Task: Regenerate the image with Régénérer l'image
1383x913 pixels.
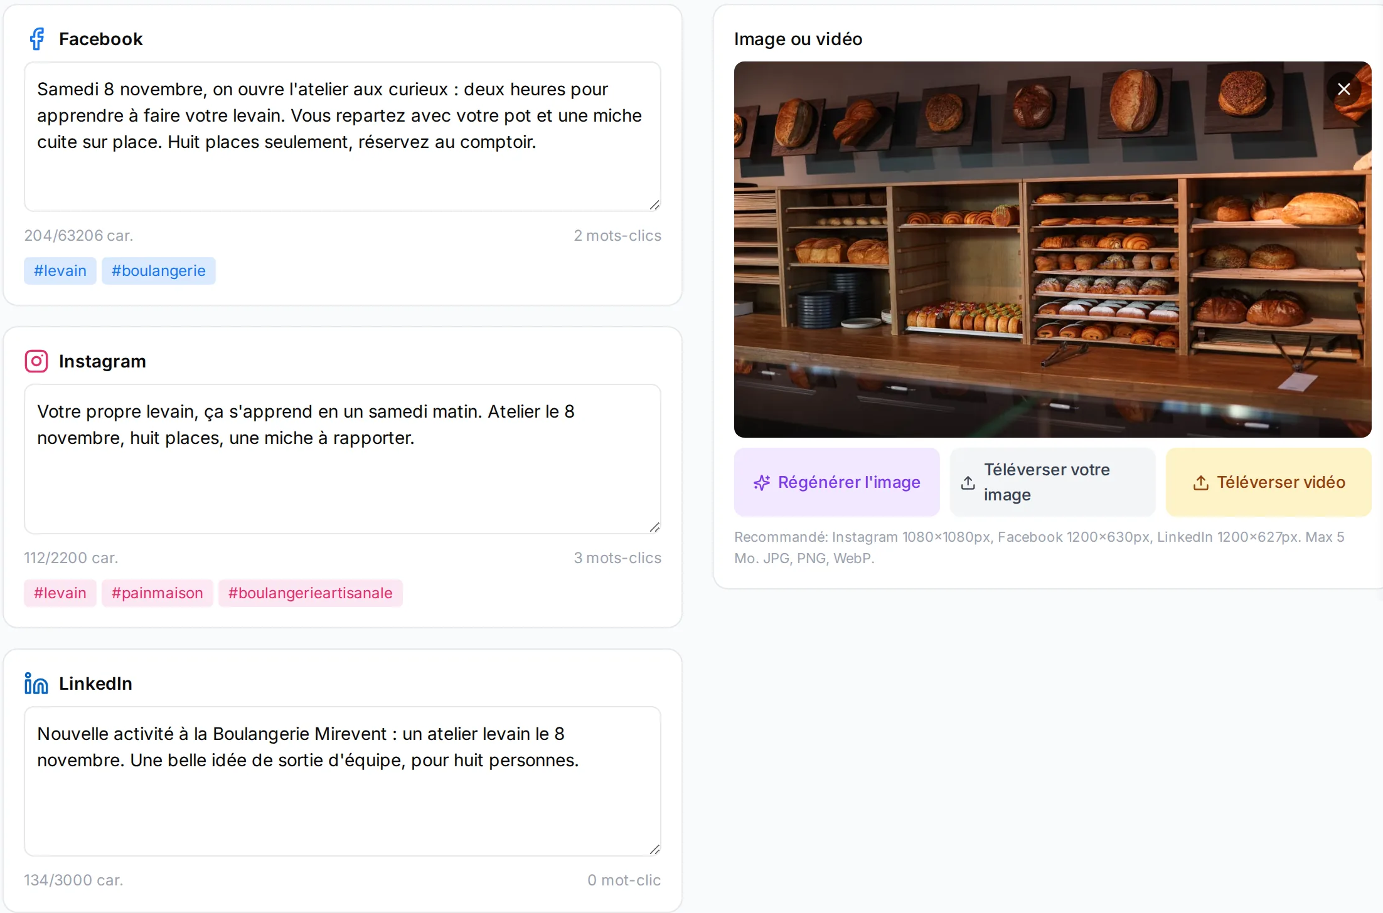Action: click(x=836, y=482)
